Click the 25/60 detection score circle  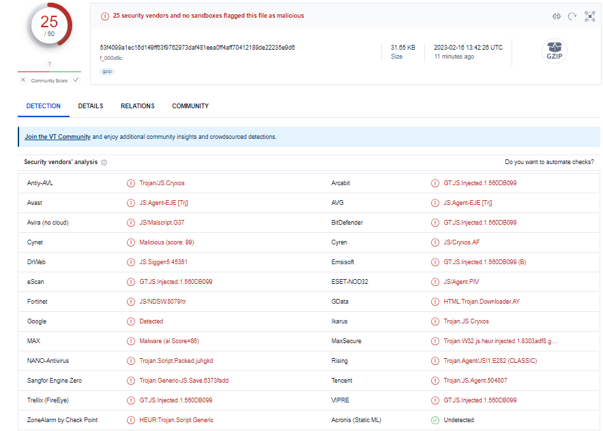coord(49,25)
